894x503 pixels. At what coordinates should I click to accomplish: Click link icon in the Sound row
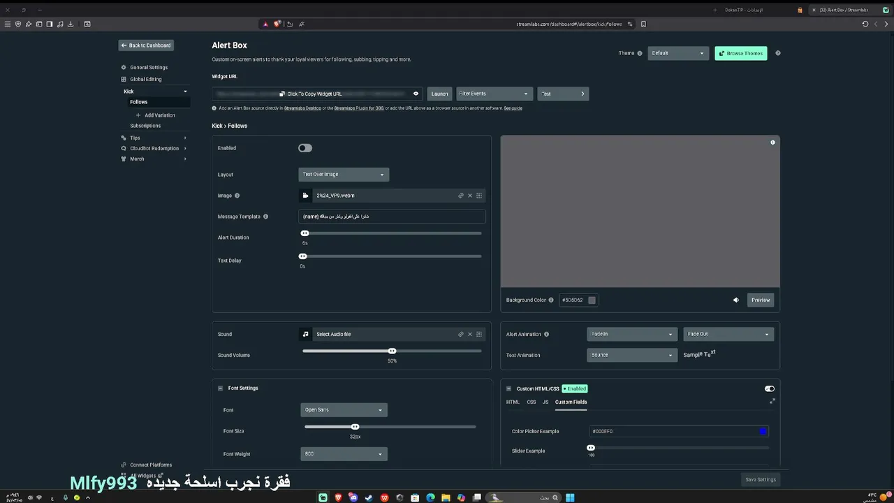coord(461,334)
